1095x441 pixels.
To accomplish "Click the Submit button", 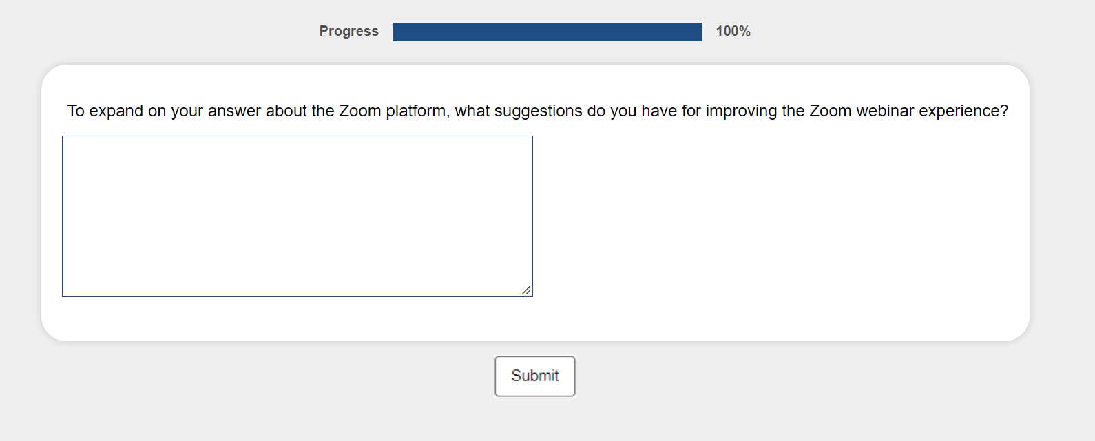I will click(534, 376).
